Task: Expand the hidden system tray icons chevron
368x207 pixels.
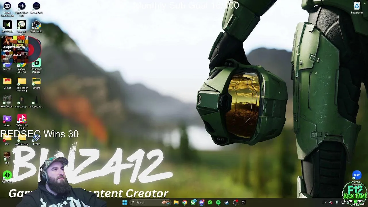Action: [325, 202]
